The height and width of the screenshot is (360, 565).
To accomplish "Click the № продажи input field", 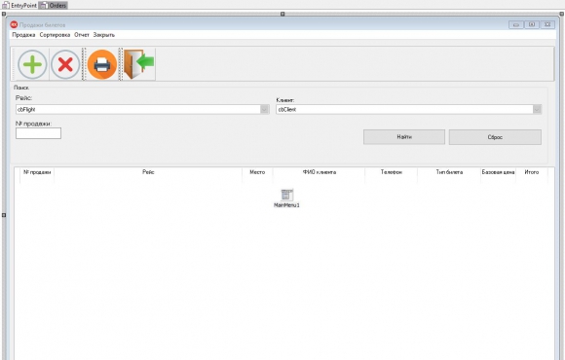I will pyautogui.click(x=38, y=133).
